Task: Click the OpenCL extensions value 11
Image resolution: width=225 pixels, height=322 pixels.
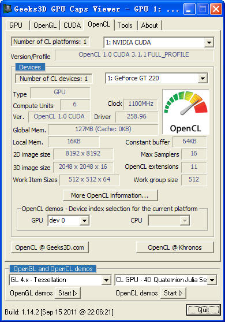Action: coord(194,167)
